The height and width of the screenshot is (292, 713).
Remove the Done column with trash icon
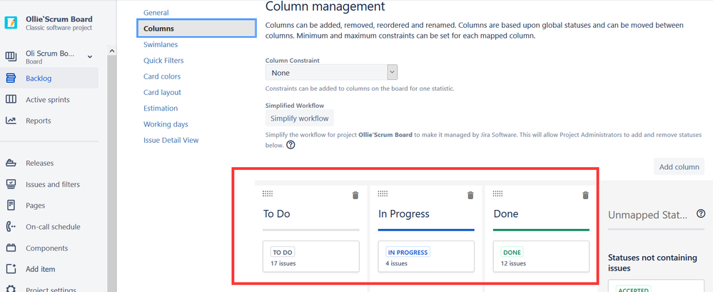click(x=586, y=196)
